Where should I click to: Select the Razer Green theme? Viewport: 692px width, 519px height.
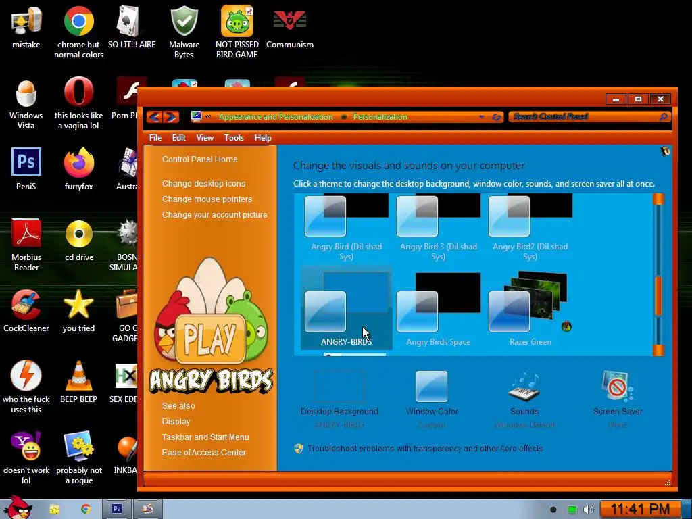coord(530,308)
